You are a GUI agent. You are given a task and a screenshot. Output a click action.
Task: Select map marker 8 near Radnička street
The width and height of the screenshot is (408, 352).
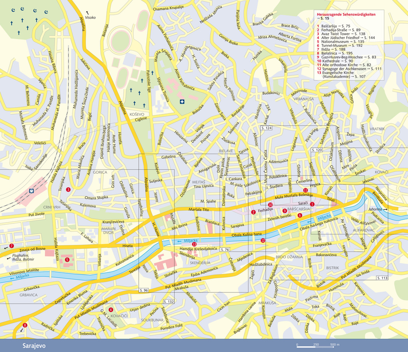[x=25, y=325]
